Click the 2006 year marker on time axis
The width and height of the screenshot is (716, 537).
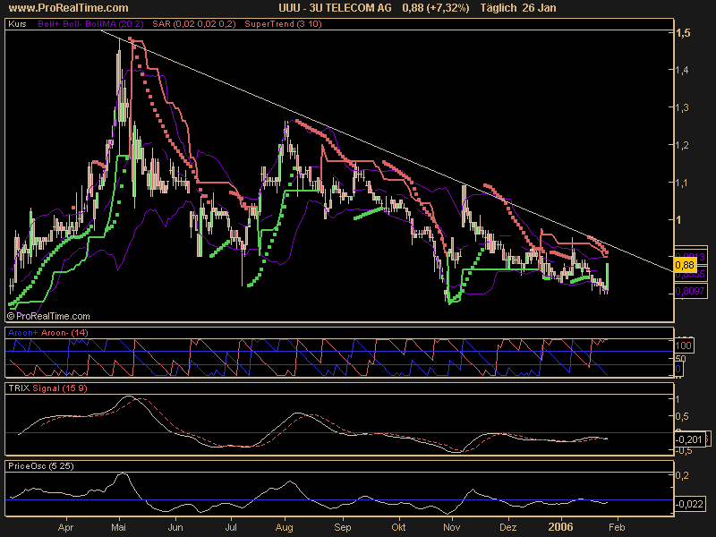(x=561, y=527)
